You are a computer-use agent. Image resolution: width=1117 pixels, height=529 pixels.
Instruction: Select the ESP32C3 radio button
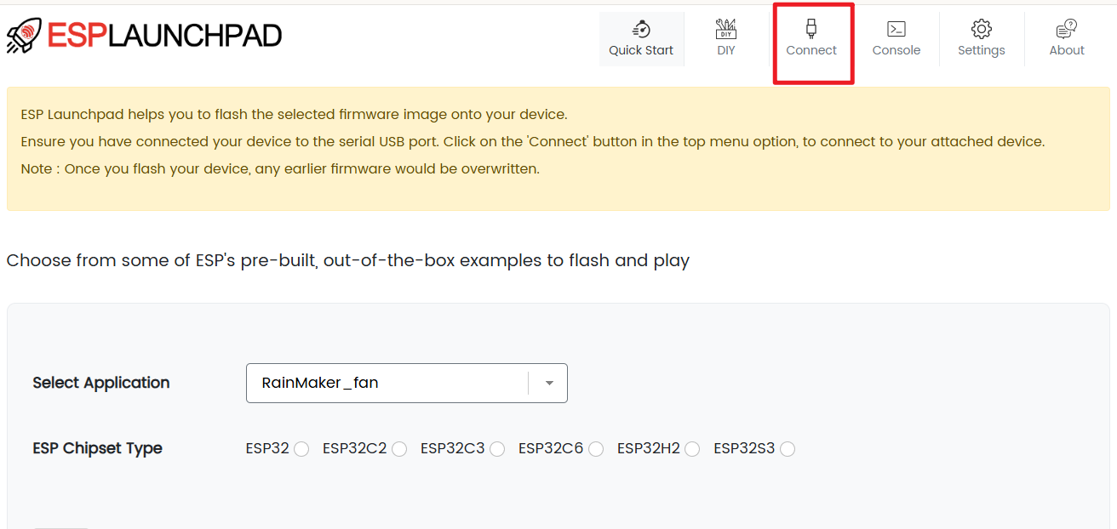click(x=497, y=449)
